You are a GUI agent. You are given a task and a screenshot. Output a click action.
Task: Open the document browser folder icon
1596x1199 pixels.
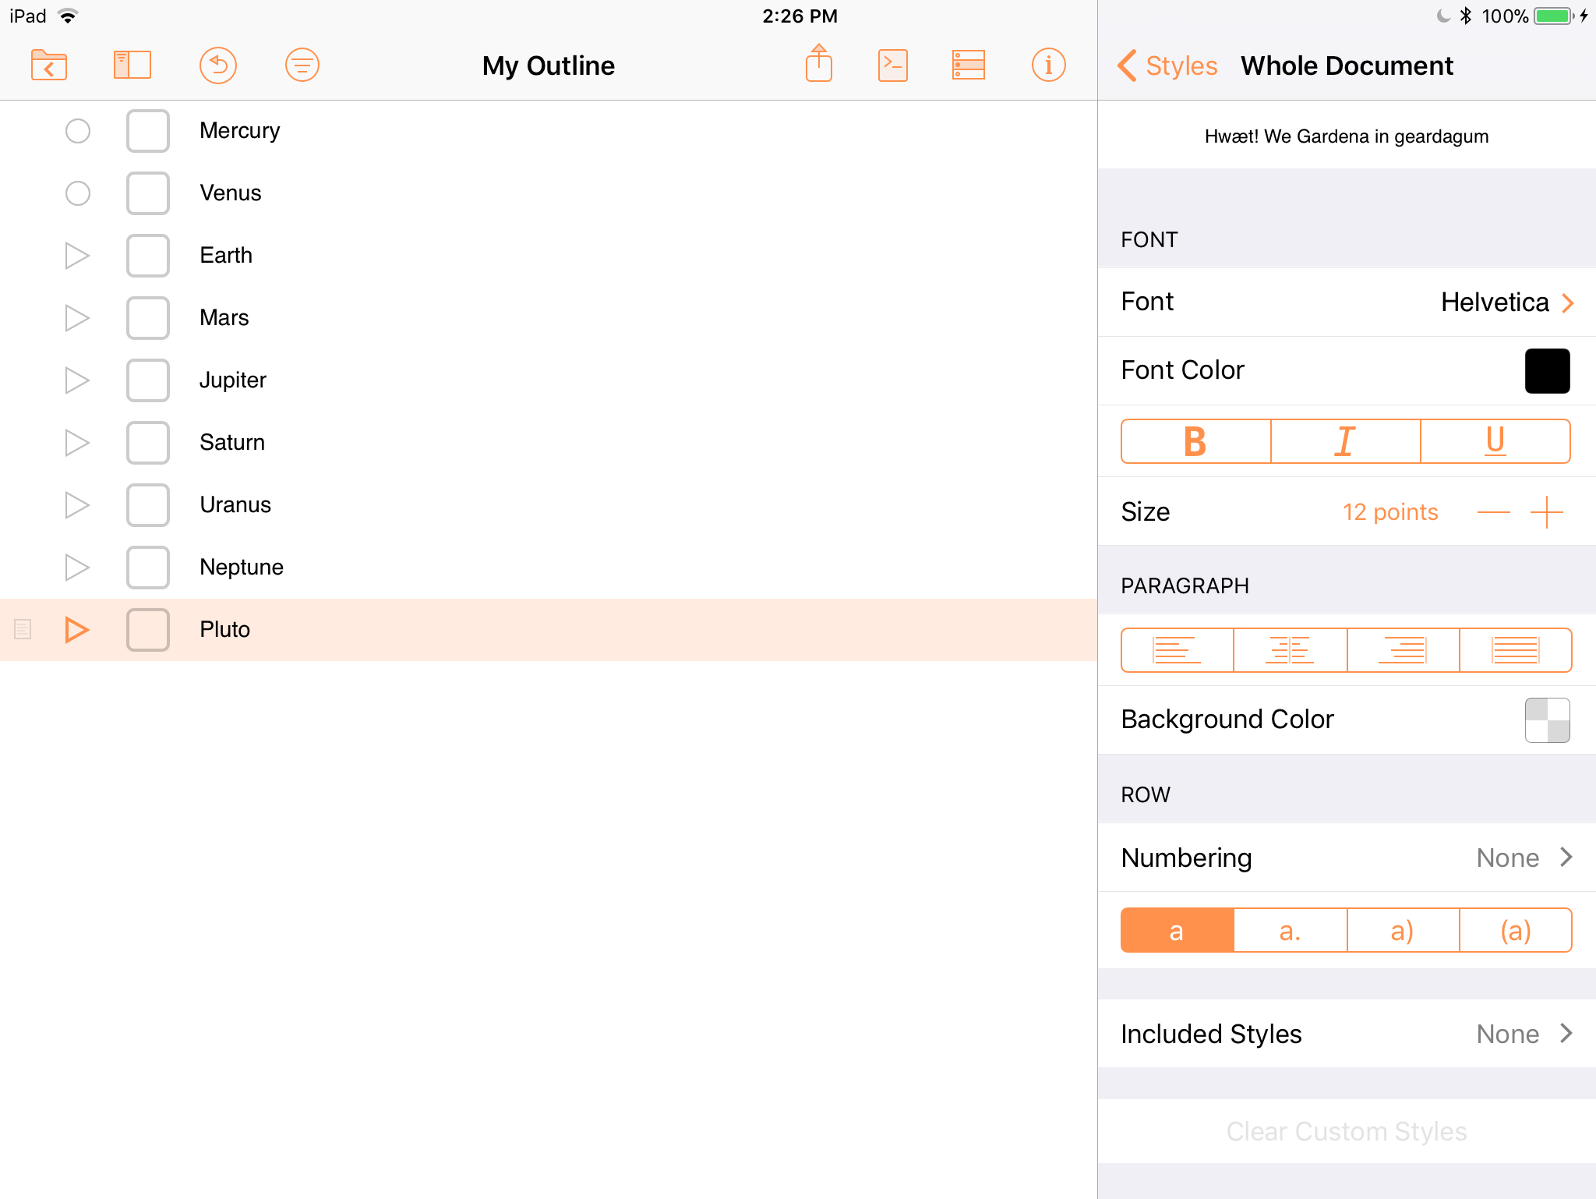tap(48, 65)
